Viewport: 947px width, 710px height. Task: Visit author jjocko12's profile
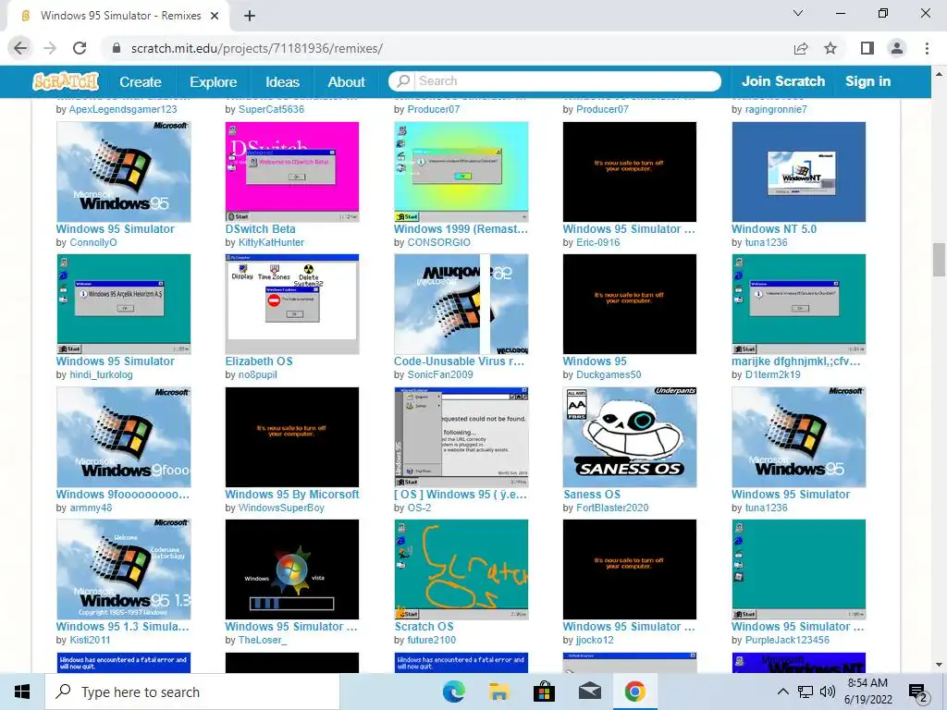tap(595, 640)
